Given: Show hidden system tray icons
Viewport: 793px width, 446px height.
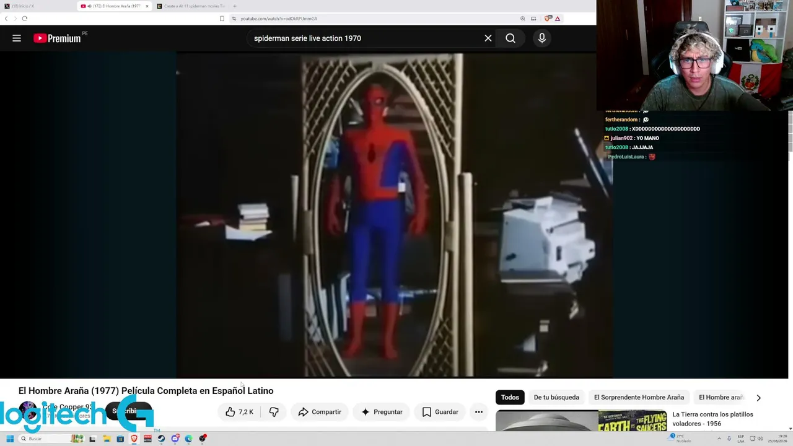Looking at the screenshot, I should click(719, 439).
